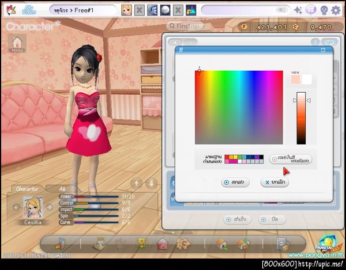This screenshot has width=346, height=270.
Task: Rotate character with the up arrow button
Action: click(136, 184)
